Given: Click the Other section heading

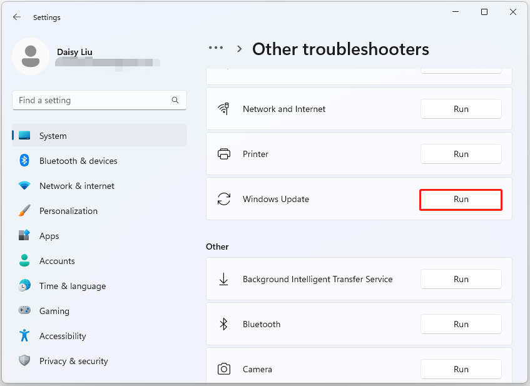Looking at the screenshot, I should (x=217, y=246).
